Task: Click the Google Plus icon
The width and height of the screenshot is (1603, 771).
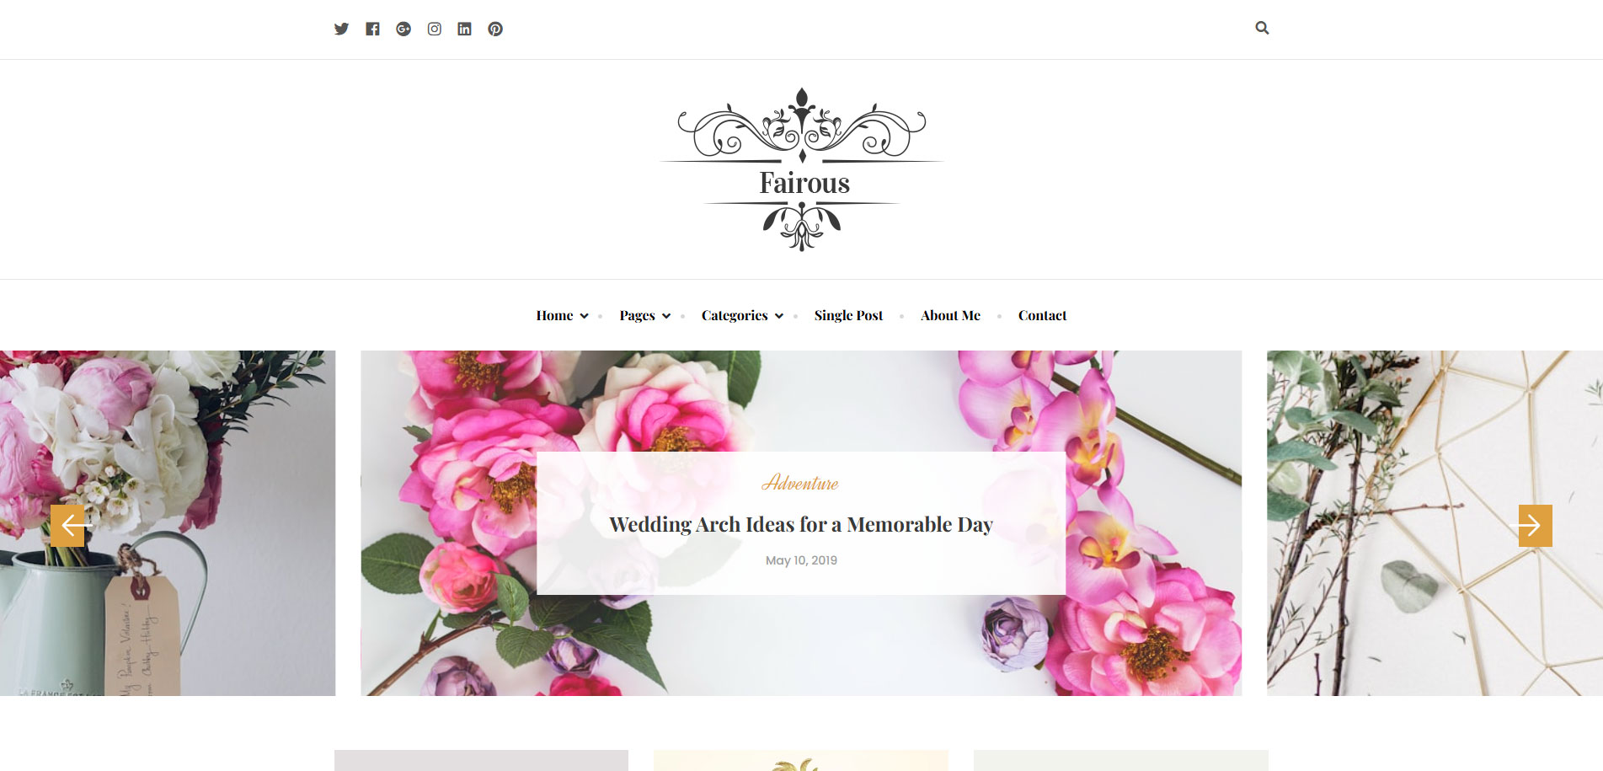Action: point(403,29)
